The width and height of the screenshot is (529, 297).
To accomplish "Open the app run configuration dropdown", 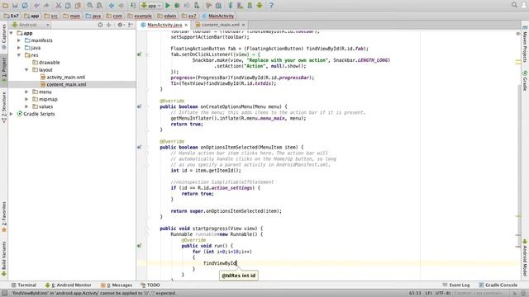I will pos(150,6).
